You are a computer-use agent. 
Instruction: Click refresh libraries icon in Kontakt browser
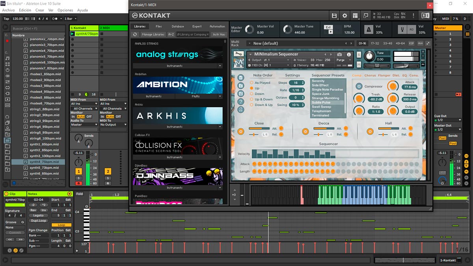point(135,35)
